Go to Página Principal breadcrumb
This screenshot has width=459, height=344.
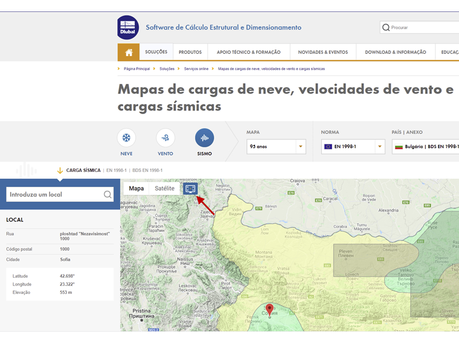(136, 69)
